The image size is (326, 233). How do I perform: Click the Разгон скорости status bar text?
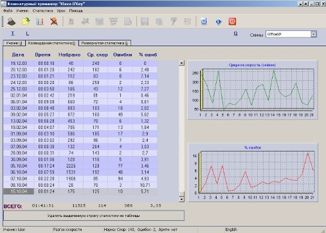[68, 230]
